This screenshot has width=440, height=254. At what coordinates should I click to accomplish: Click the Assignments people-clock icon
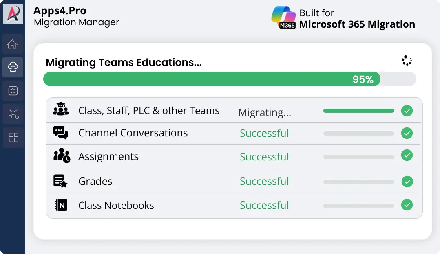[x=62, y=155]
